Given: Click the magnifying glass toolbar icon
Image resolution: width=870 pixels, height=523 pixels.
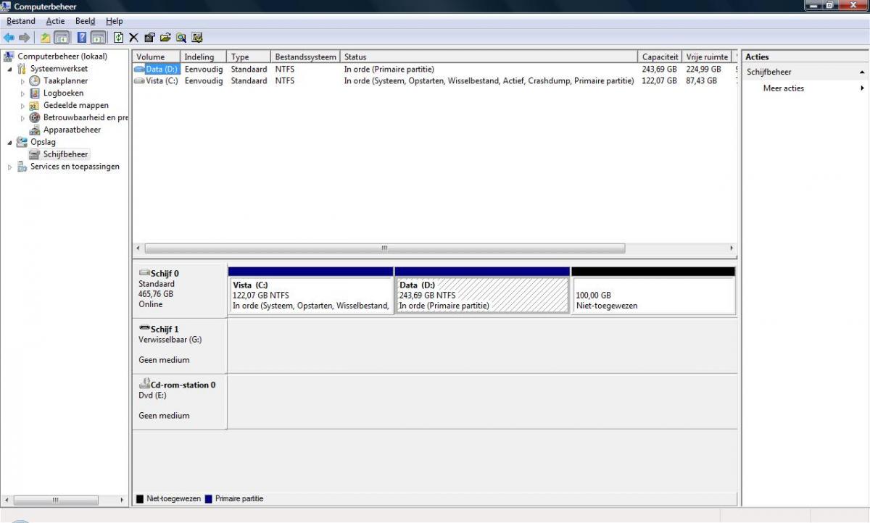Looking at the screenshot, I should point(181,38).
